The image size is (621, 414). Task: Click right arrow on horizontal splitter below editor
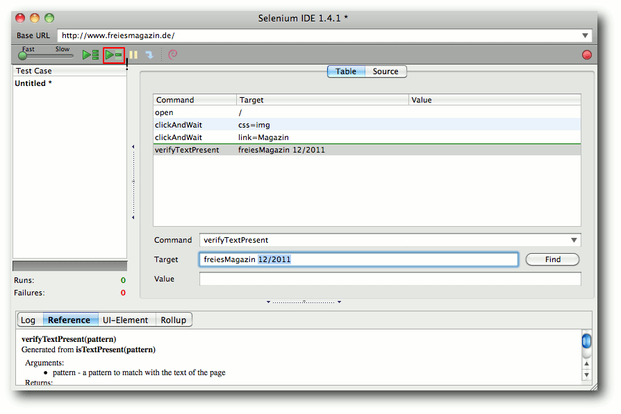[340, 302]
